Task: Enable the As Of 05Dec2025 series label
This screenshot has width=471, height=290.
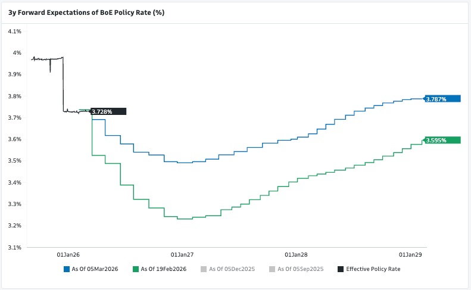Action: point(232,269)
